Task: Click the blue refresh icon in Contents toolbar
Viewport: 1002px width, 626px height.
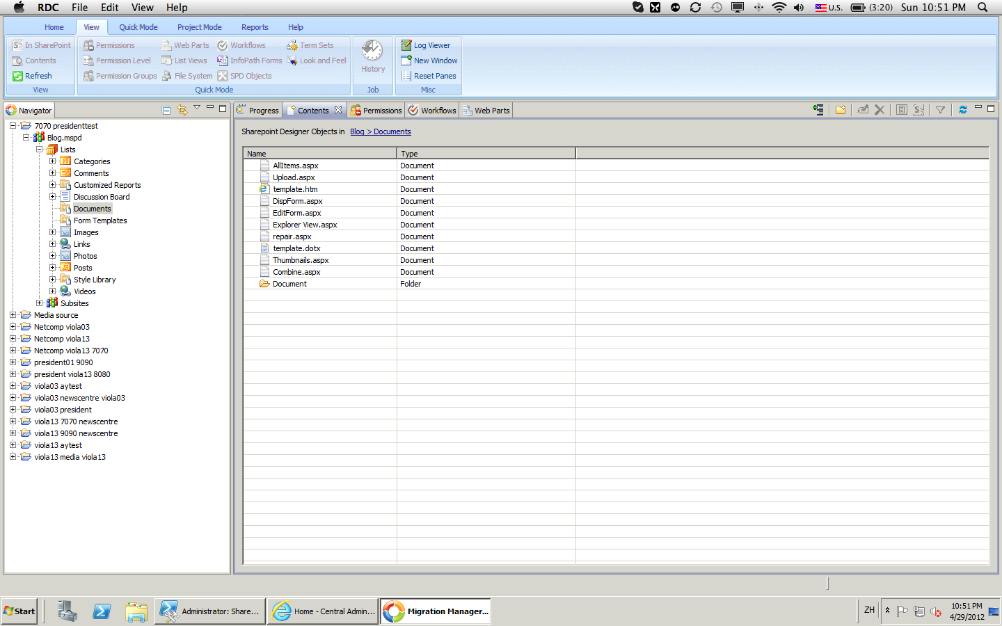Action: [963, 110]
